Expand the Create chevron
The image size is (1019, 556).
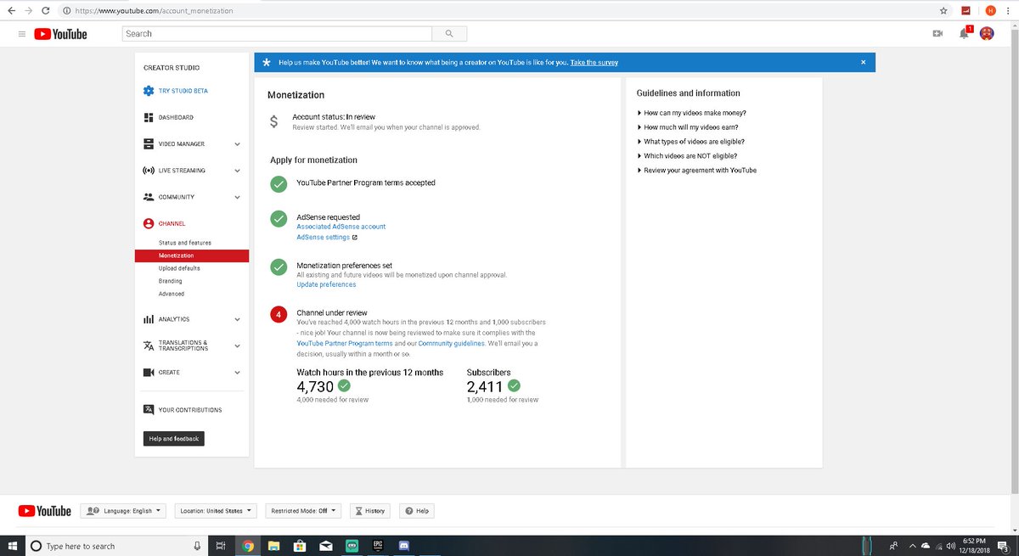coord(237,373)
